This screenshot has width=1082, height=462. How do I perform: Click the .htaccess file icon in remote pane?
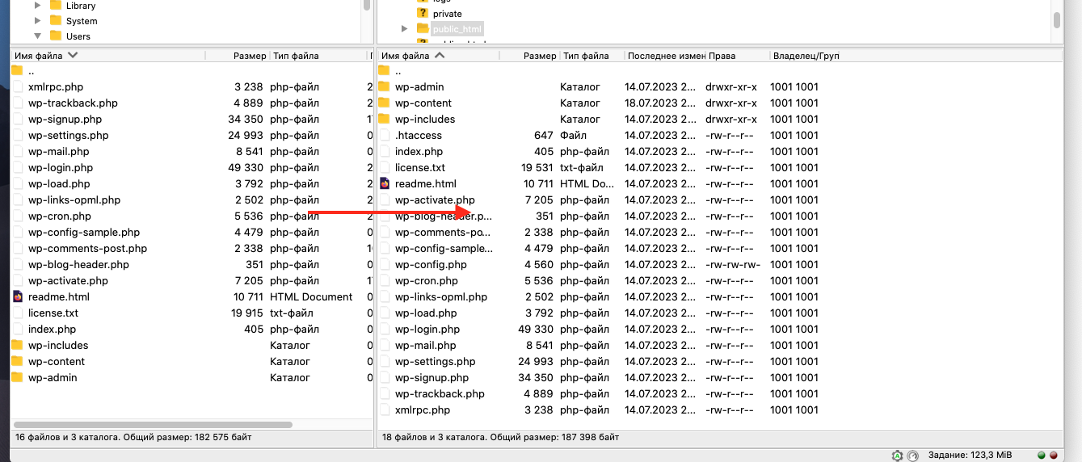coord(385,135)
